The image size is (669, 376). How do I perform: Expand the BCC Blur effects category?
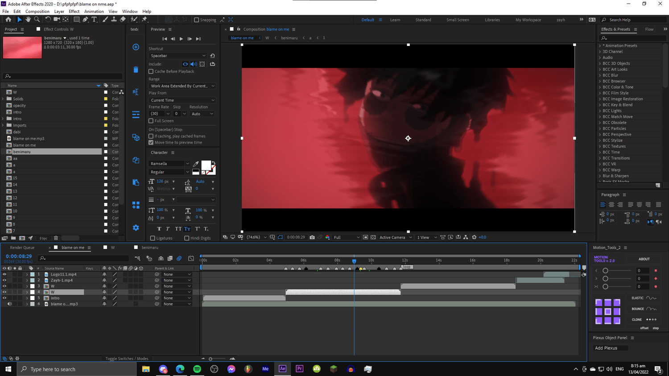600,75
